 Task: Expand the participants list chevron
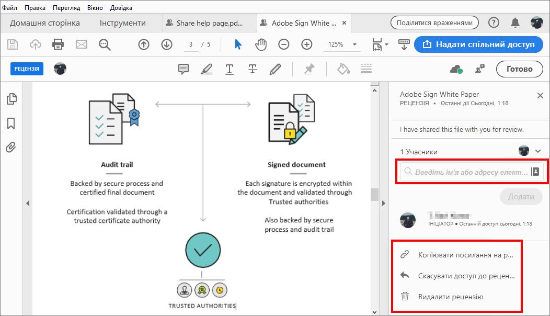point(538,151)
